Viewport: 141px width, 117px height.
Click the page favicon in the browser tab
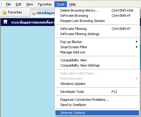pos(34,13)
